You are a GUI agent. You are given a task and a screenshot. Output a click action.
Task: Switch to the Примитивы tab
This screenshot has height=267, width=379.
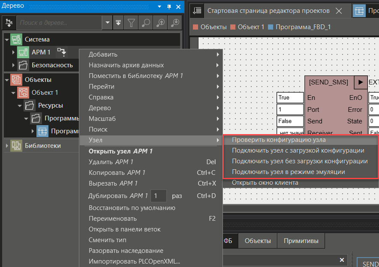(301, 241)
